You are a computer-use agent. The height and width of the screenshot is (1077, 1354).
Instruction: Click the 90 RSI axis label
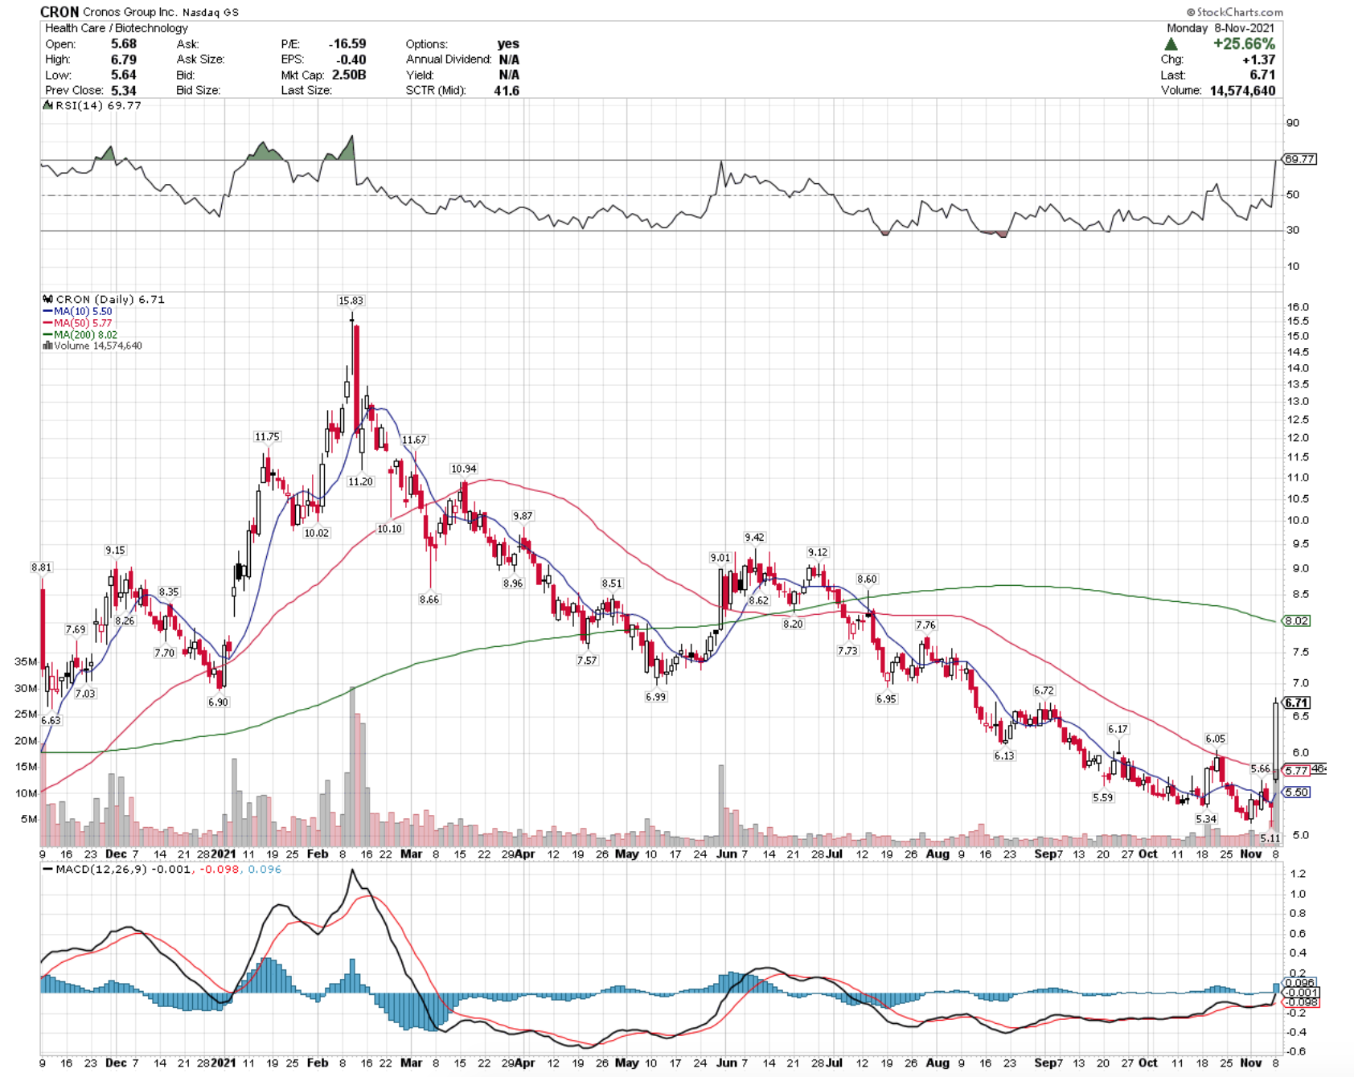pos(1293,123)
